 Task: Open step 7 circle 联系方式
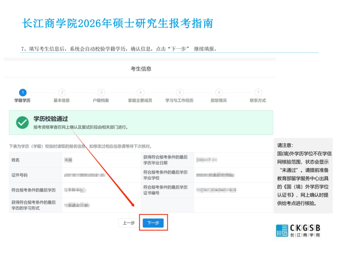tap(258, 93)
